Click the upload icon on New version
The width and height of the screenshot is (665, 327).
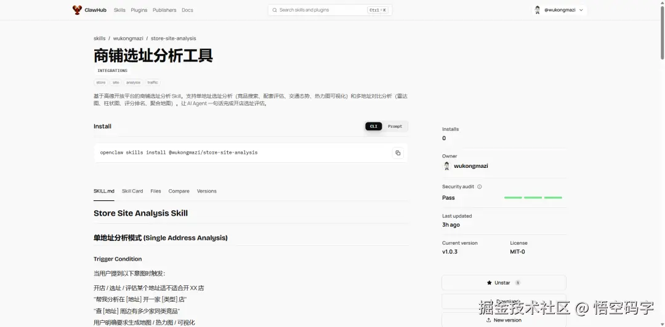coord(488,320)
